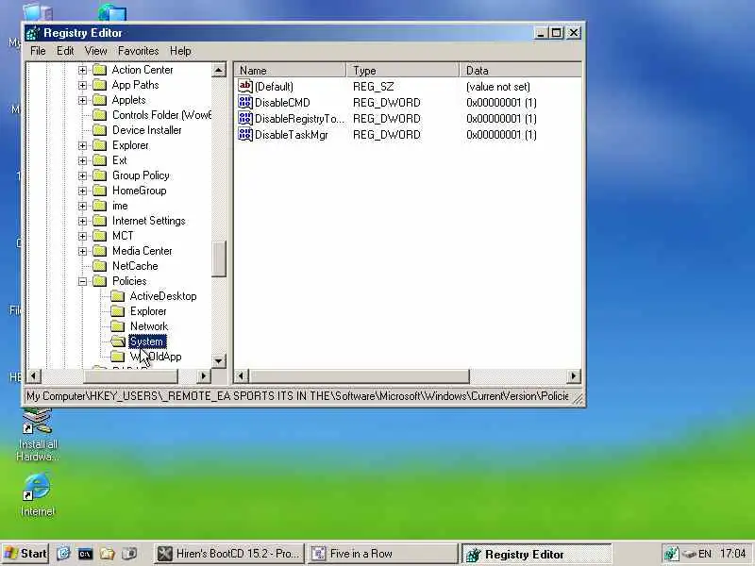The image size is (755, 566).
Task: Click the tree pane scroll up arrow
Action: pyautogui.click(x=219, y=70)
